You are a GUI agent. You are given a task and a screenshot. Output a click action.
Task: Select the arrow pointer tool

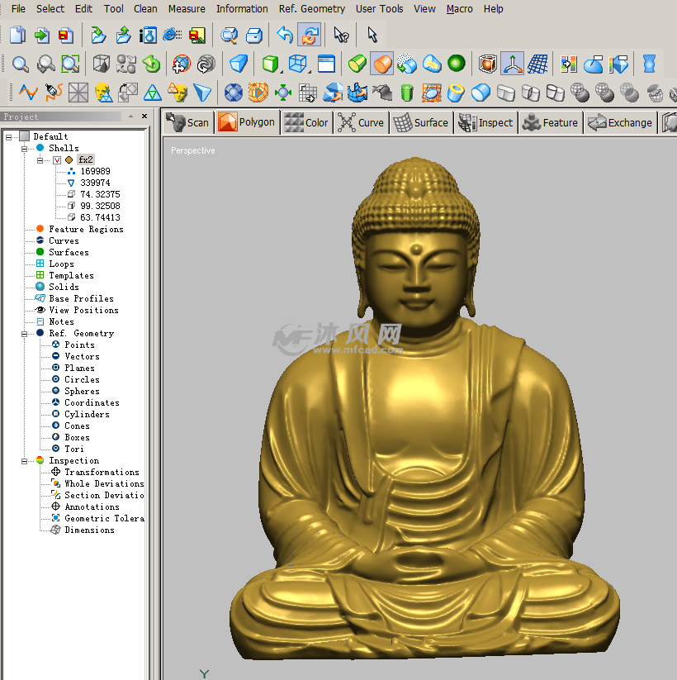[372, 36]
